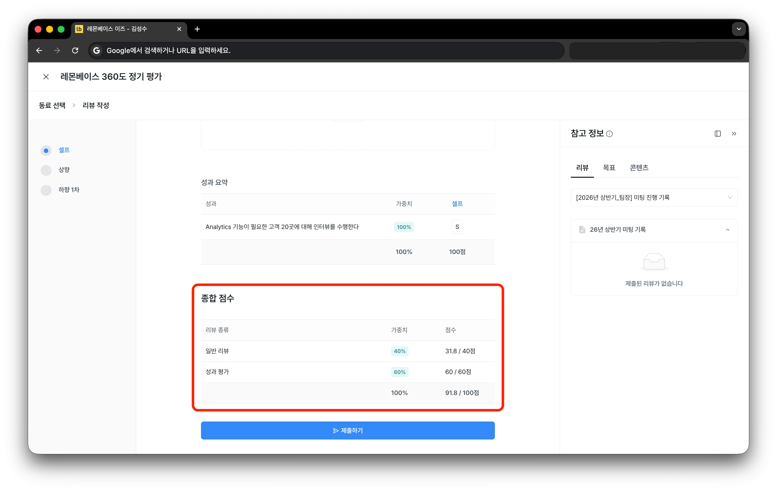
Task: Collapse the 26년 상반기 미팅 기록 section
Action: point(727,230)
